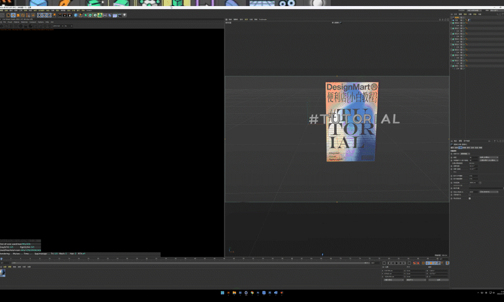Open Octane Cloud menu
The height and width of the screenshot is (302, 504).
(10, 22)
